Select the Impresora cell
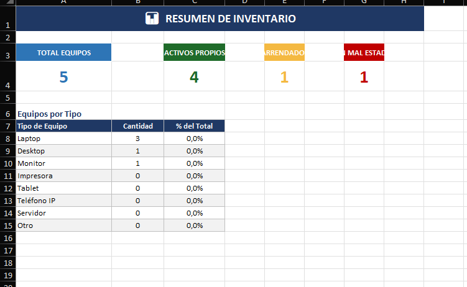Viewport: 467px width, 287px height. coord(63,176)
